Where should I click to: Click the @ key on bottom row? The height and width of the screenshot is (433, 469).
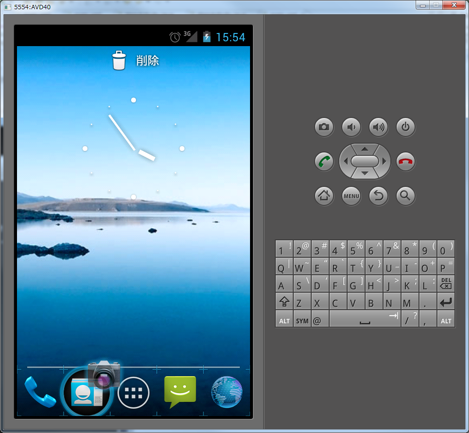pos(320,318)
